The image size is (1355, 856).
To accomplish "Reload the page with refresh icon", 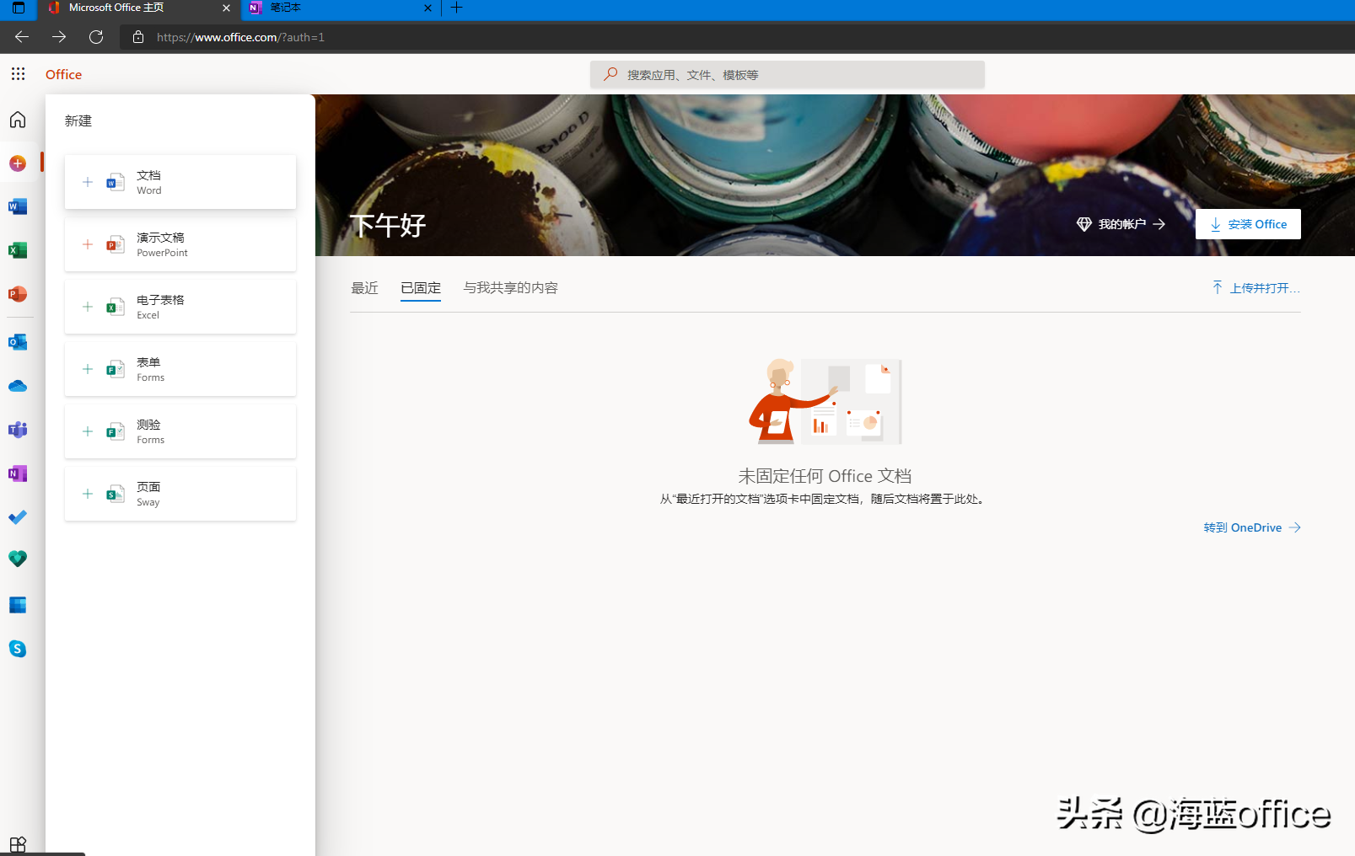I will click(x=96, y=37).
